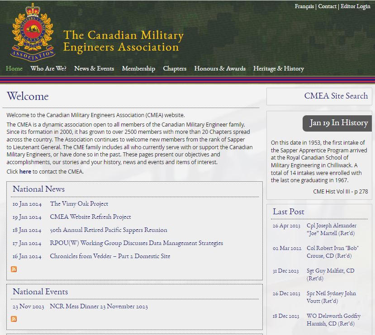The width and height of the screenshot is (375, 335).
Task: Click the Contact link in header
Action: coord(327,6)
